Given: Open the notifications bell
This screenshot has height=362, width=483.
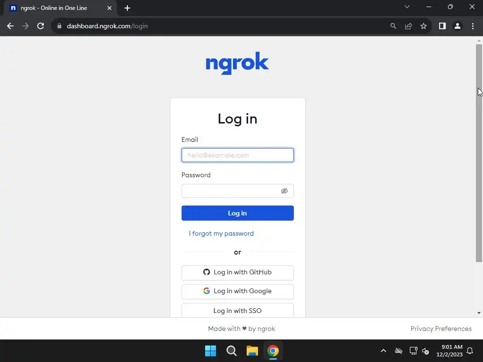Looking at the screenshot, I should coord(470,351).
